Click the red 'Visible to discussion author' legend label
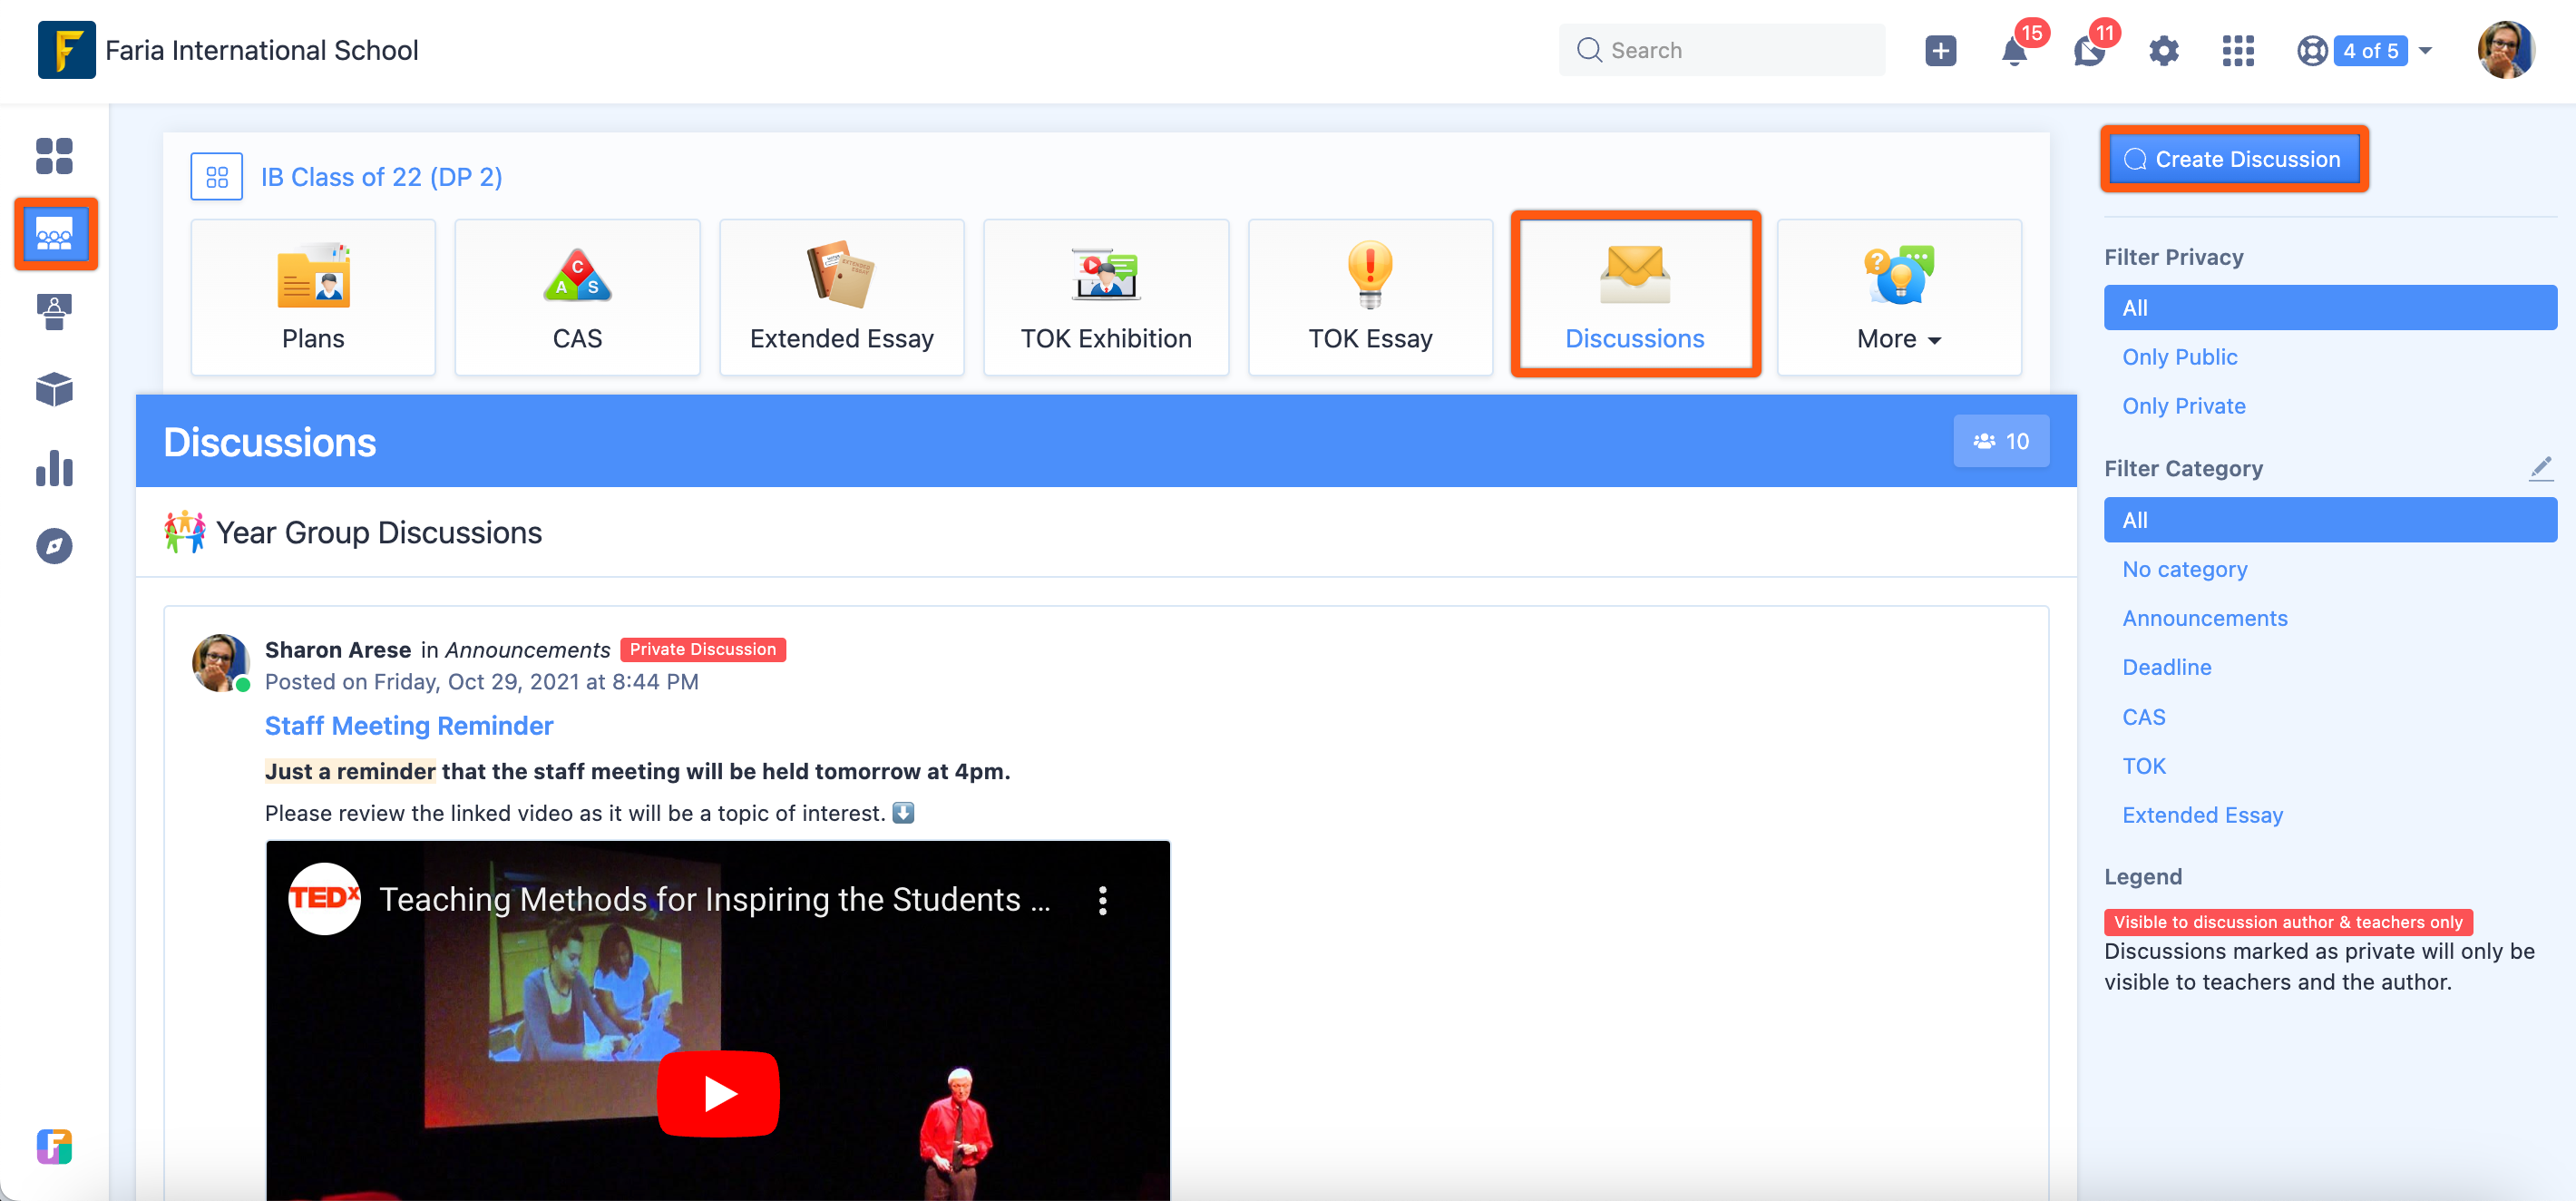 point(2288,922)
